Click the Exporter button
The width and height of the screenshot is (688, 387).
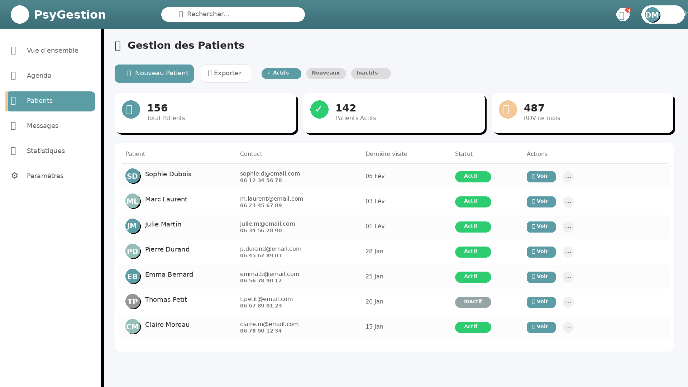coord(226,73)
